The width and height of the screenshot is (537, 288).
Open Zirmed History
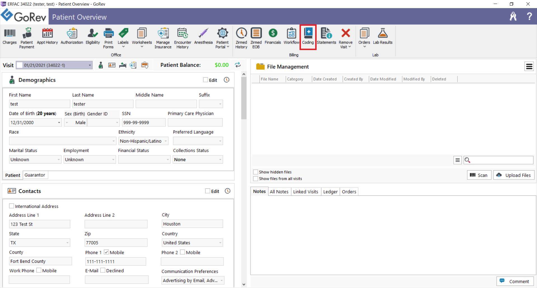241,38
